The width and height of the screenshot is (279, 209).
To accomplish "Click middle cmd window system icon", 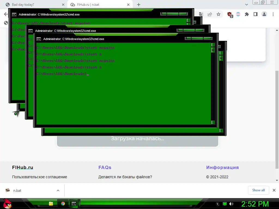I will (x=31, y=31).
